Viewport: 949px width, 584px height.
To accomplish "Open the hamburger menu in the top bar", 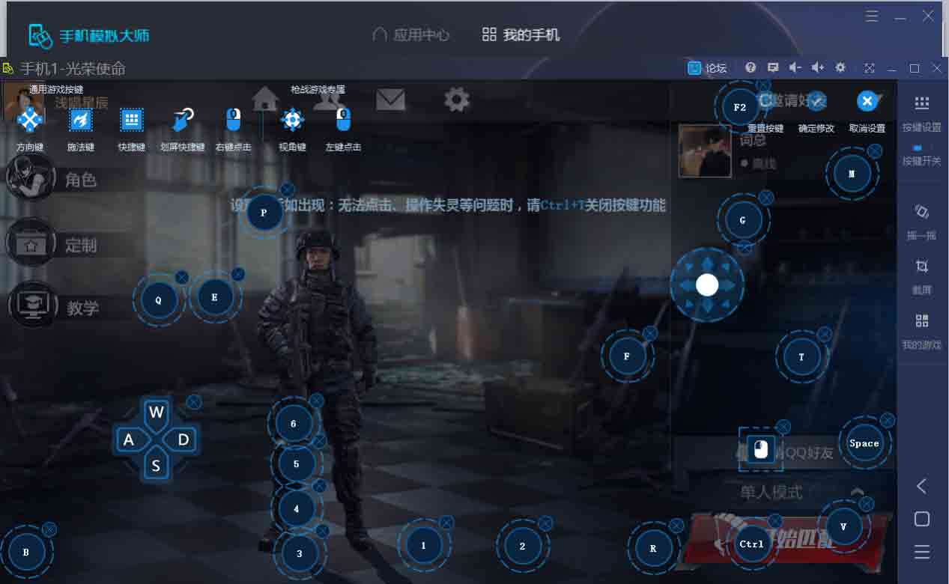I will [x=872, y=16].
